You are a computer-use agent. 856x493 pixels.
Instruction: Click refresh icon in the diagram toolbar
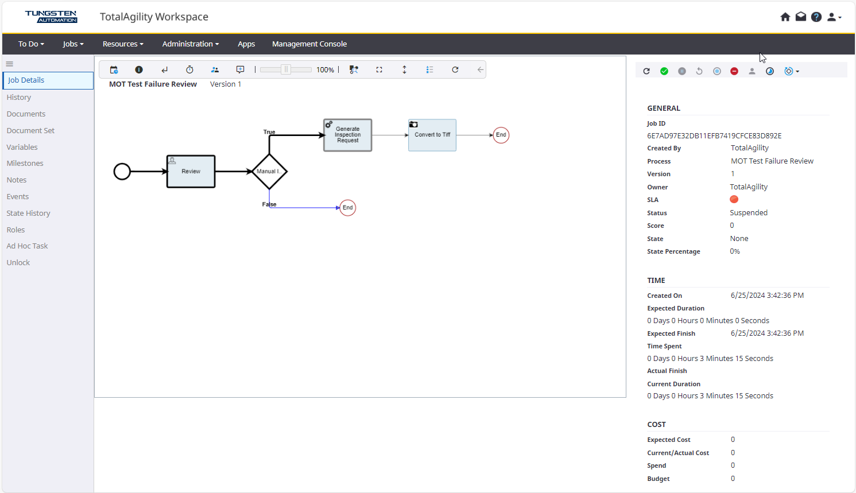[x=455, y=70]
